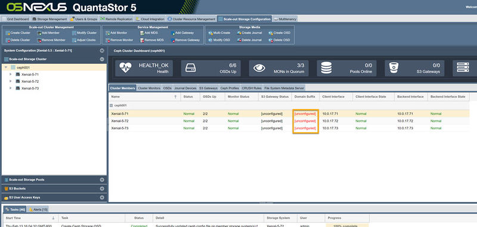Open Modify Cluster
The height and width of the screenshot is (227, 477).
84,33
